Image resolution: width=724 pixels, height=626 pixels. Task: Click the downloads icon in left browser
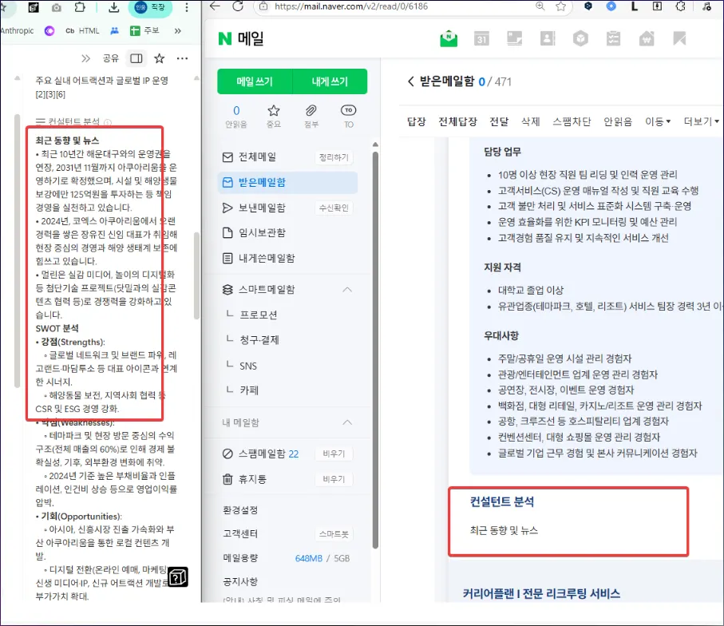113,7
